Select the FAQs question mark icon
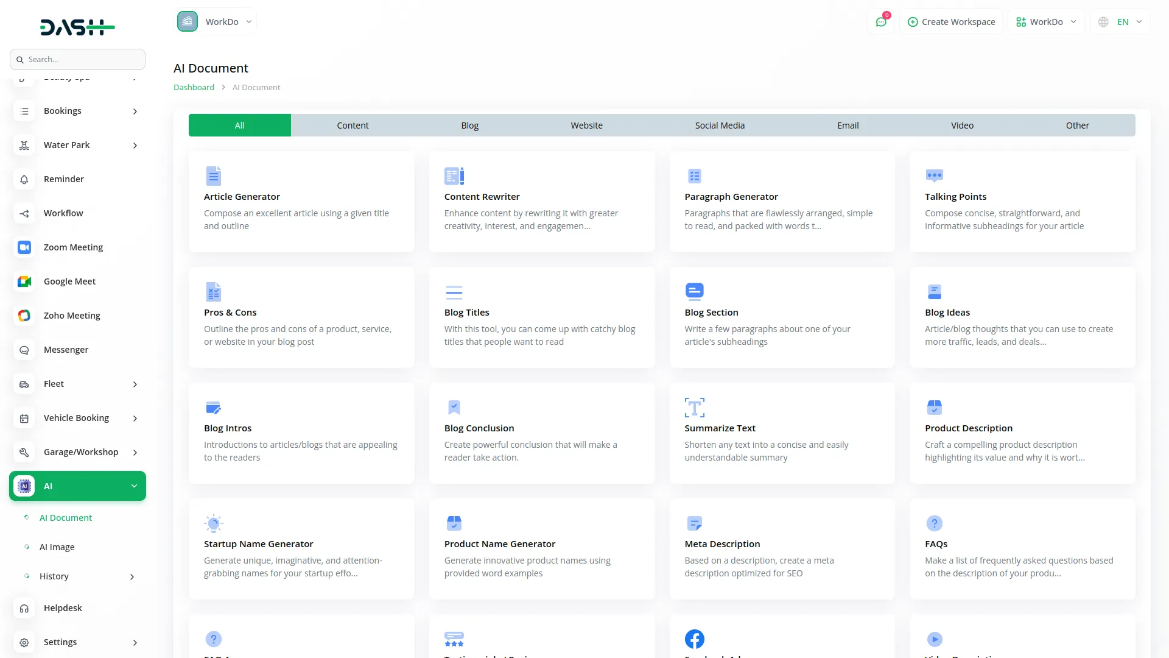 [x=935, y=523]
